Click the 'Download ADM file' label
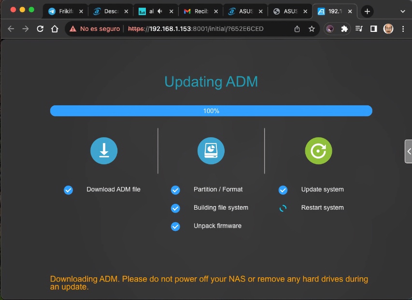The width and height of the screenshot is (412, 300). [x=114, y=189]
